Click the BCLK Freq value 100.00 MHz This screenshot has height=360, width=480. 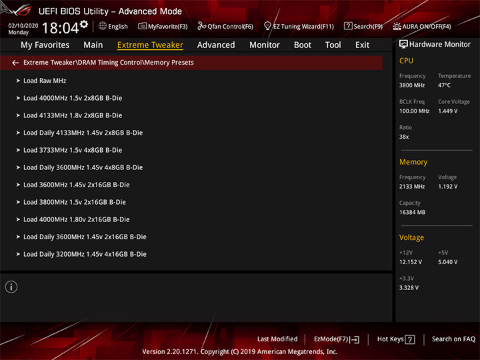pyautogui.click(x=414, y=111)
